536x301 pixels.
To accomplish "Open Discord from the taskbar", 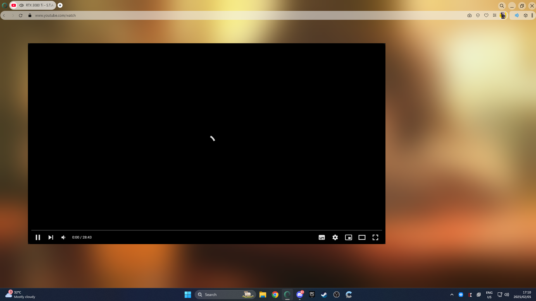I will pos(300,295).
